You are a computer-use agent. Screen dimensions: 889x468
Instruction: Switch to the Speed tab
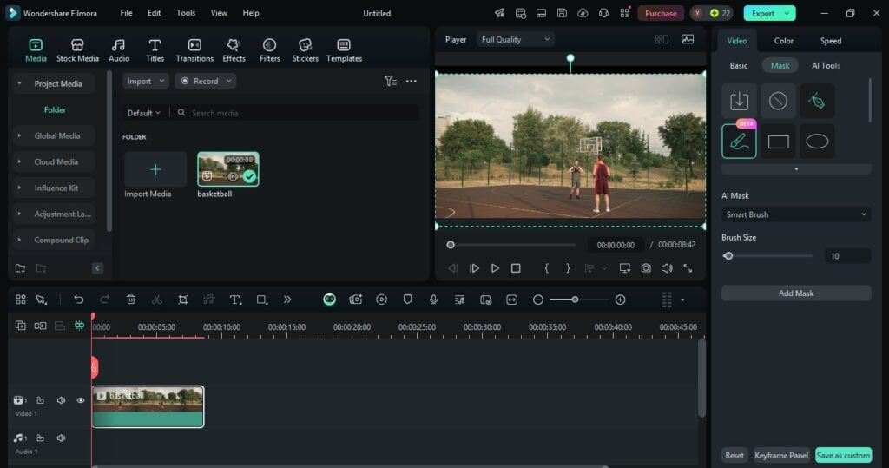tap(831, 41)
